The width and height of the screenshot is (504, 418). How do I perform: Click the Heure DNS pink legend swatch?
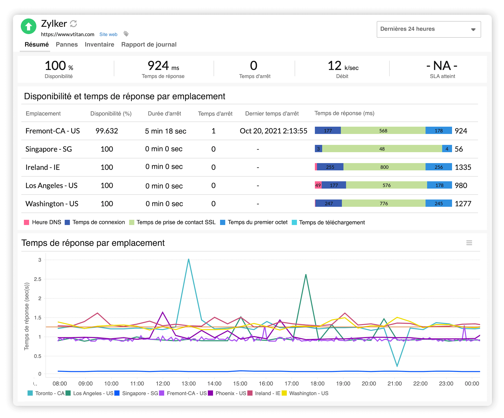[x=26, y=222]
